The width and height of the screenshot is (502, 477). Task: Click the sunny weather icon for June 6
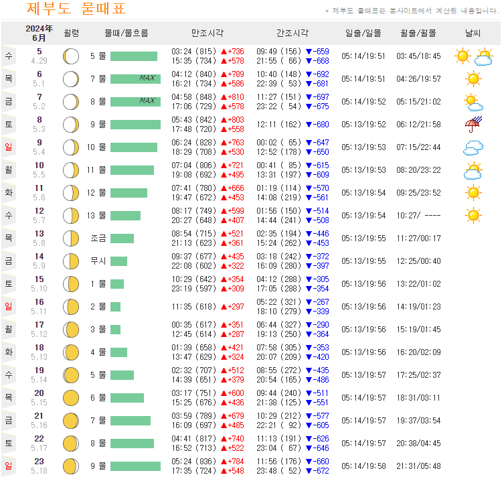[473, 79]
